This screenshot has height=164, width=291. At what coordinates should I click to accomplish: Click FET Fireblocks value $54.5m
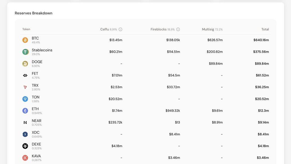click(174, 75)
